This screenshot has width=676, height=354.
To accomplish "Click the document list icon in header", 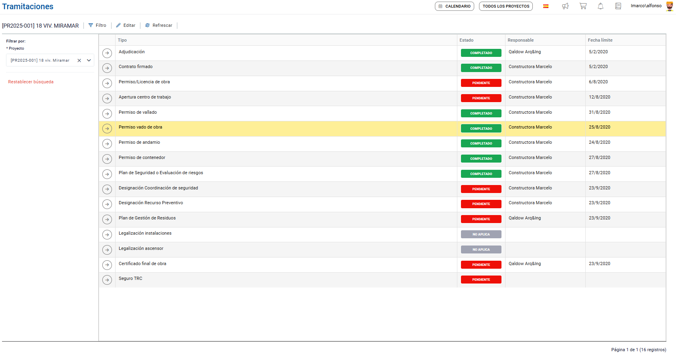I will (618, 6).
